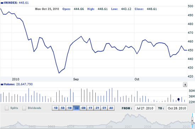Click year 2002 in overview timeline
The height and width of the screenshot is (129, 195).
32,127
